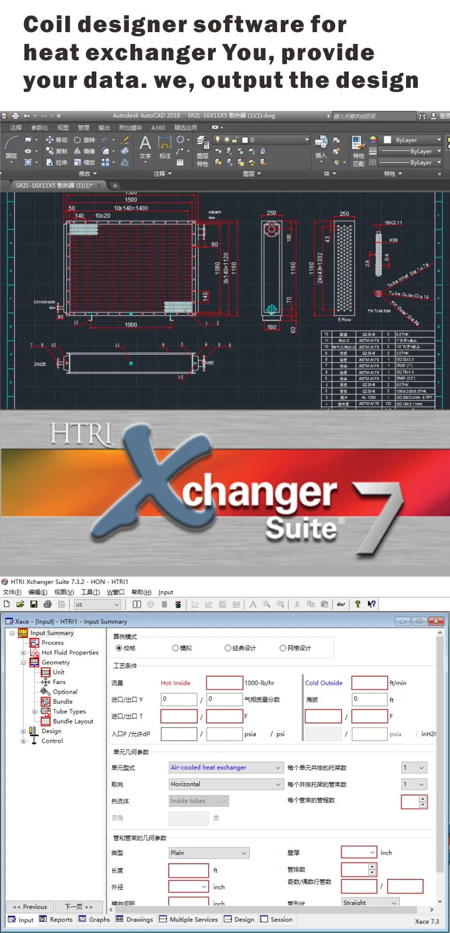
Task: Click the Print icon in HTRI toolbar
Action: point(48,604)
